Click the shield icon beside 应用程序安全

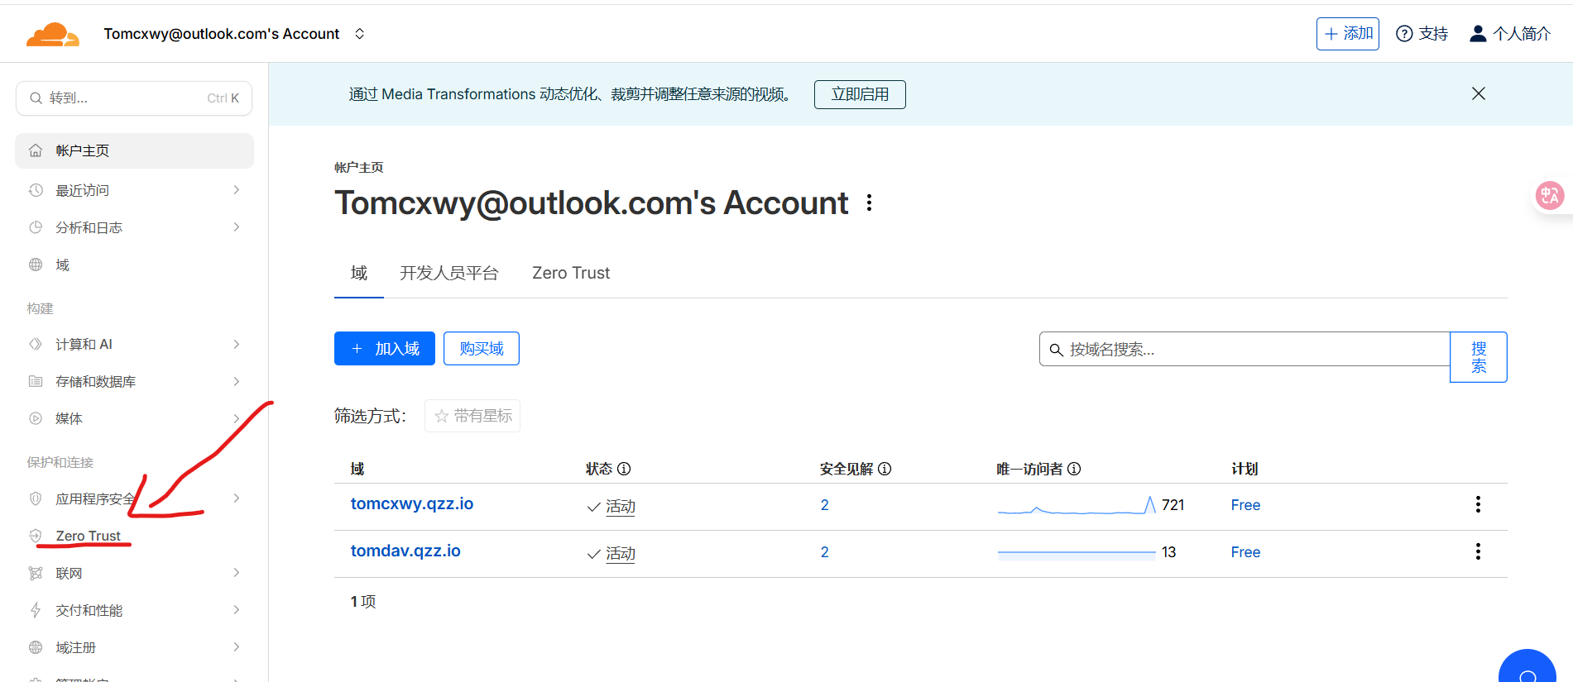36,498
